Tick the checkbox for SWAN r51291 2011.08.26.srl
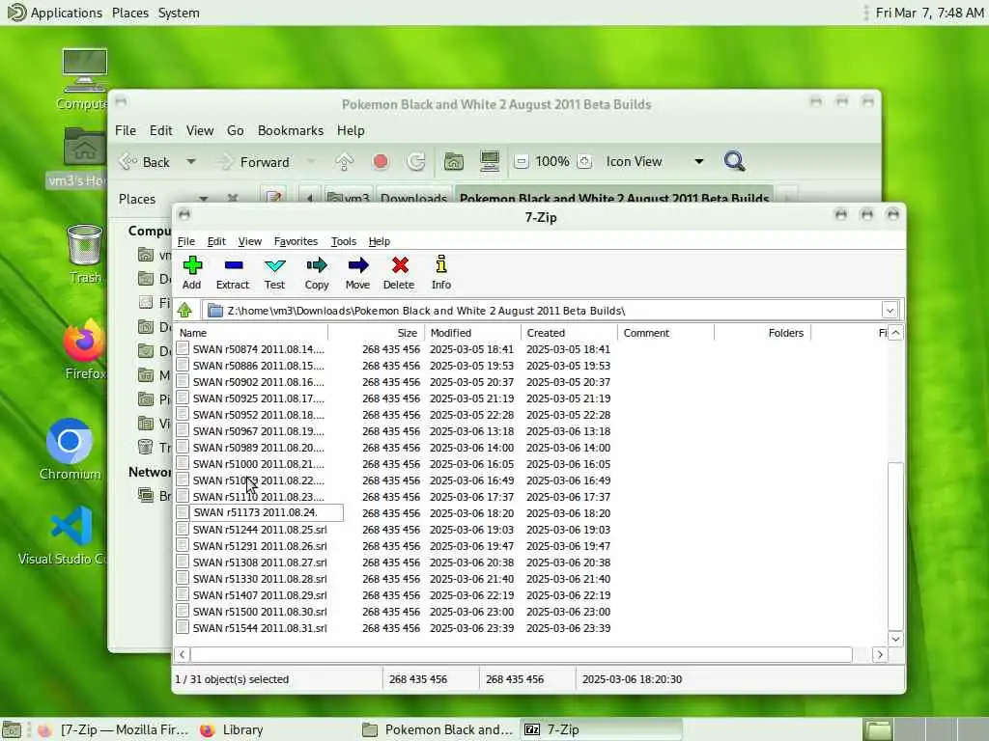989x741 pixels. 183,545
